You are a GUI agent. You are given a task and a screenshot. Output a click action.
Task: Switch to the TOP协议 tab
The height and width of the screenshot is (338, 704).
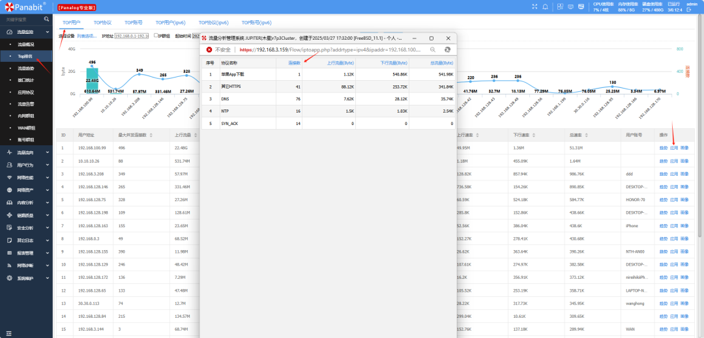102,22
